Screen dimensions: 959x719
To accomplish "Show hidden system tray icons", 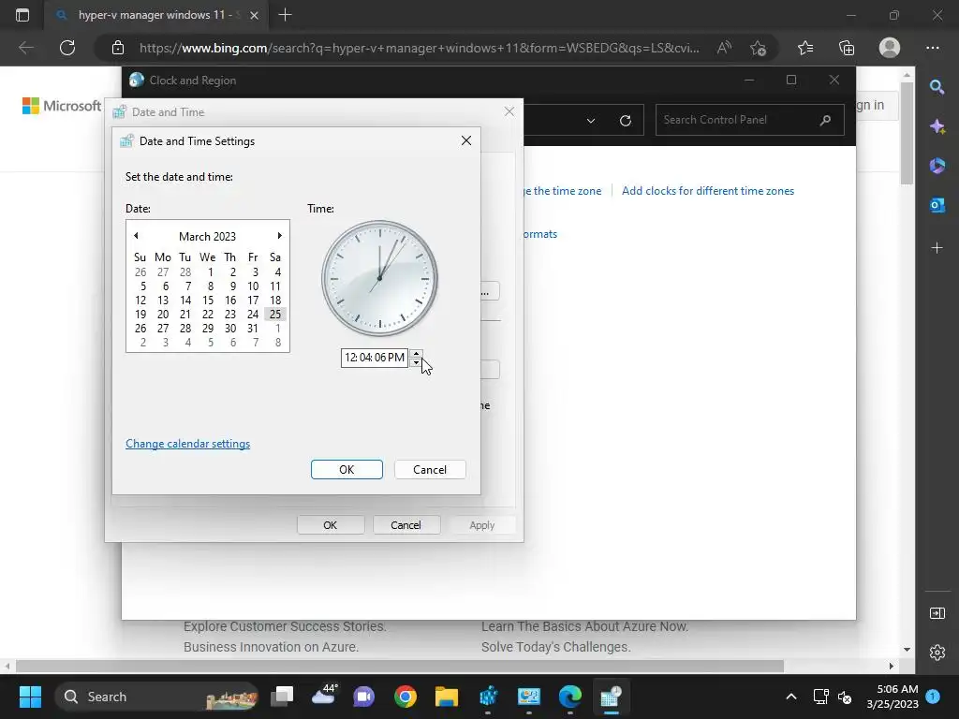I will coord(790,697).
